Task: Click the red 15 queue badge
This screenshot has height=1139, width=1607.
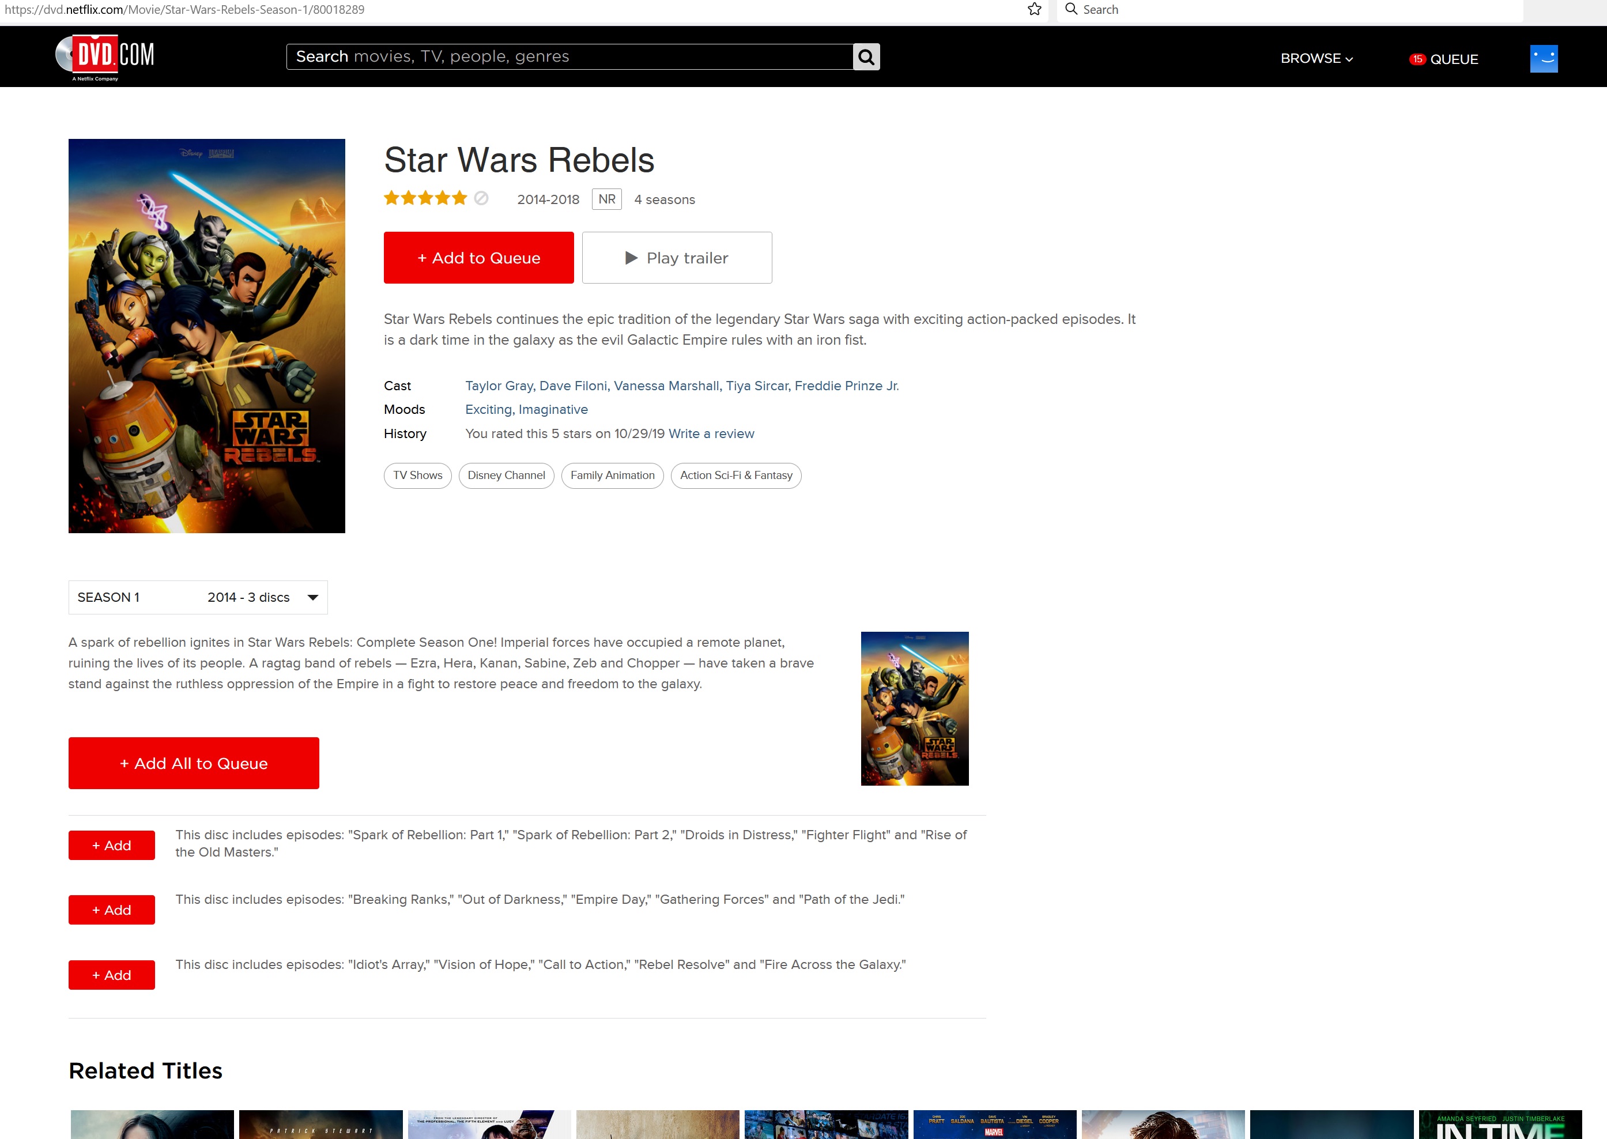Action: point(1417,59)
